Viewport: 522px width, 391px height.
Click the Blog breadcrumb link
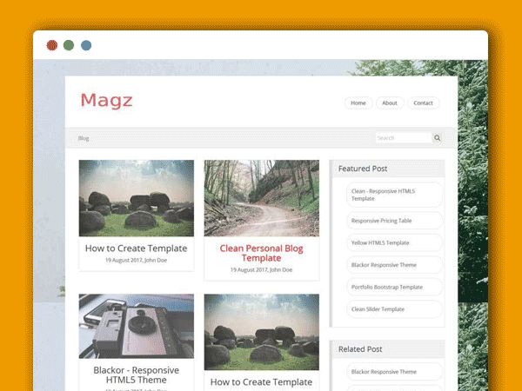click(x=84, y=138)
